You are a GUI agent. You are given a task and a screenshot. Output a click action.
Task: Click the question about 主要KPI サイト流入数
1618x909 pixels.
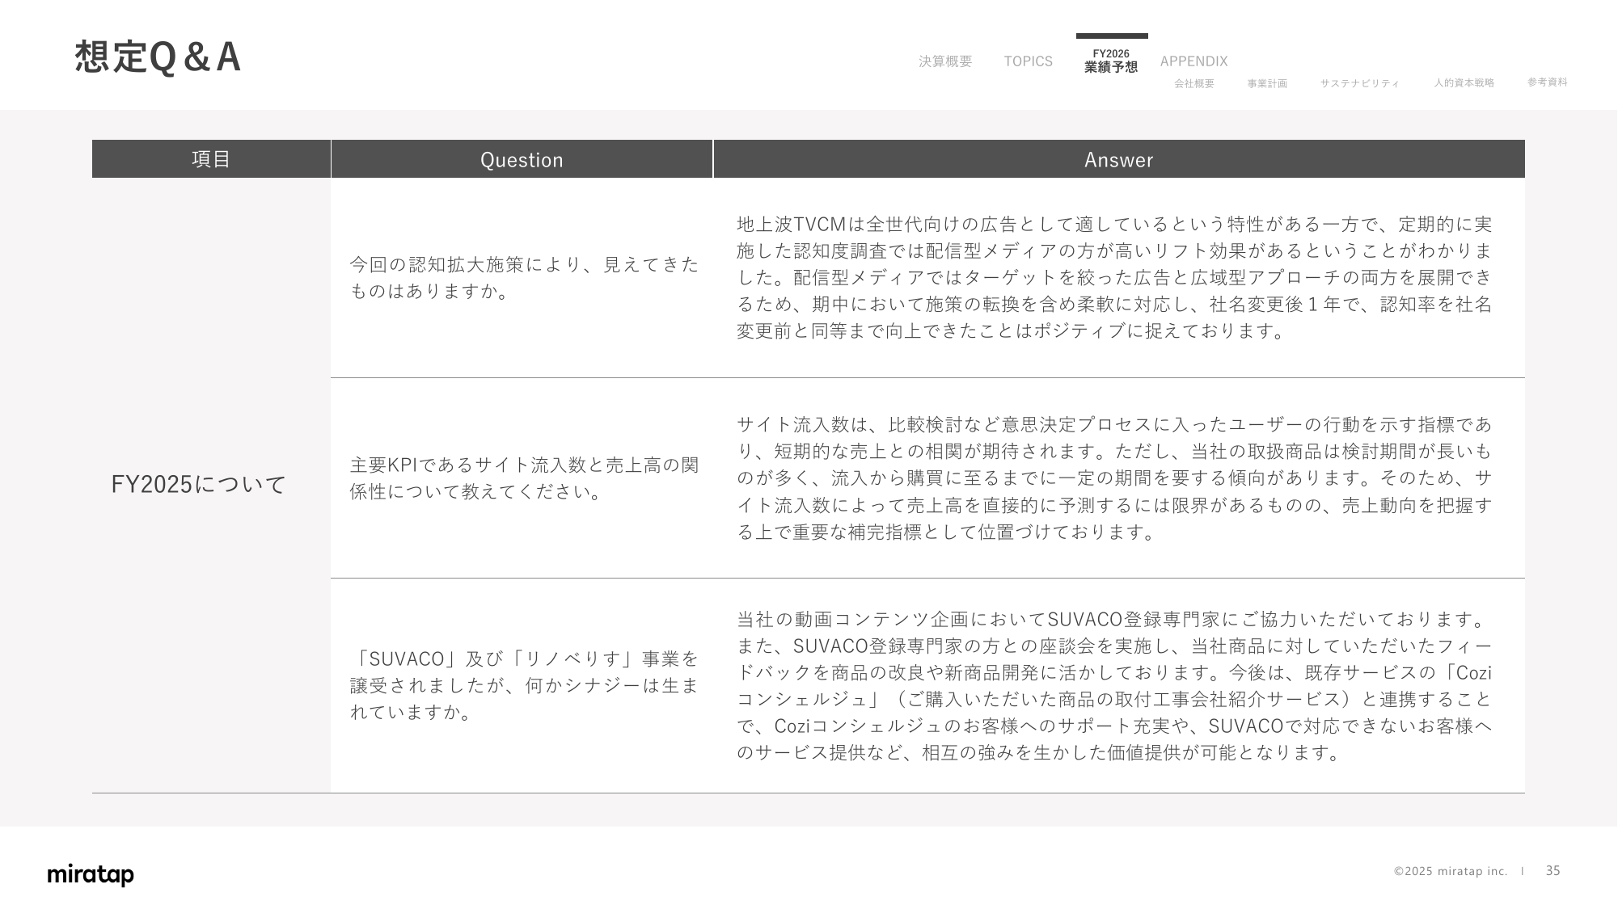click(x=523, y=478)
